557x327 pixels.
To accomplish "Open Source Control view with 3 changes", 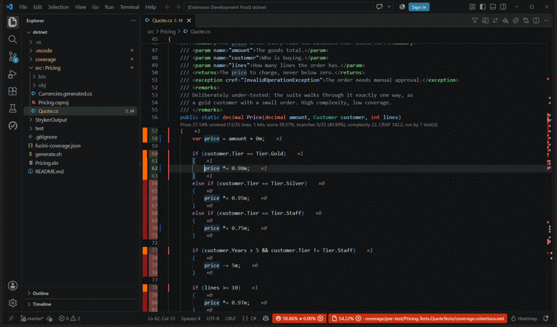I will (13, 57).
